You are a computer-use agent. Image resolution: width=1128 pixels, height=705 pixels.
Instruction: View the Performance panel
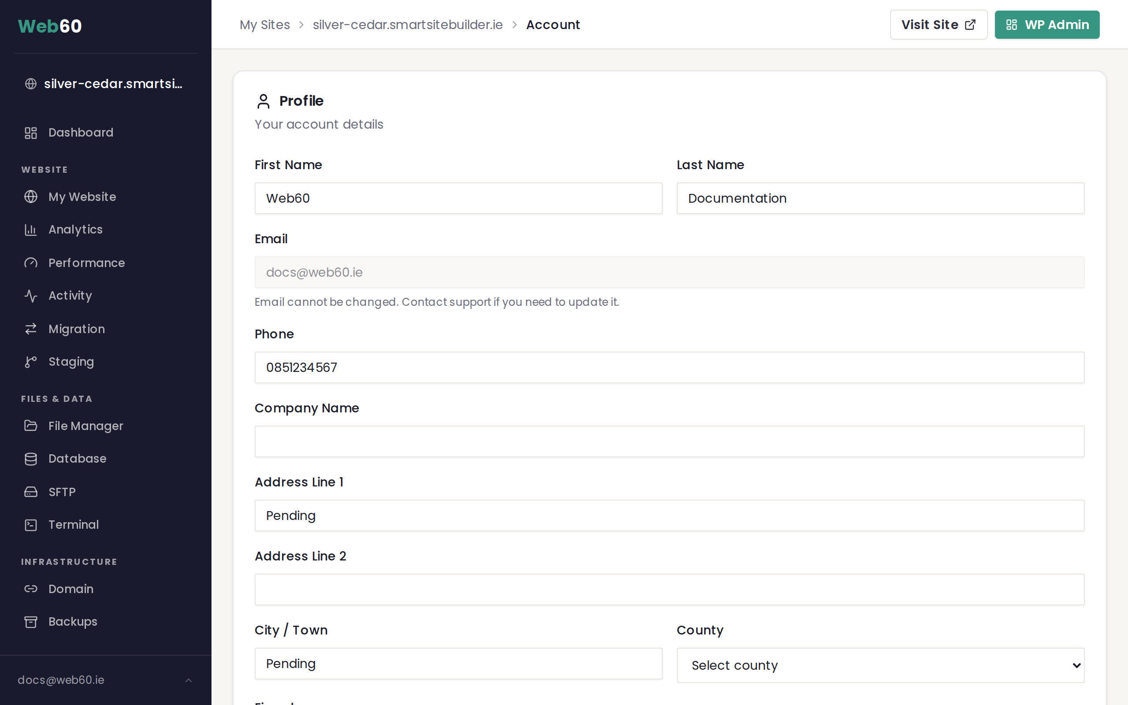pyautogui.click(x=86, y=263)
